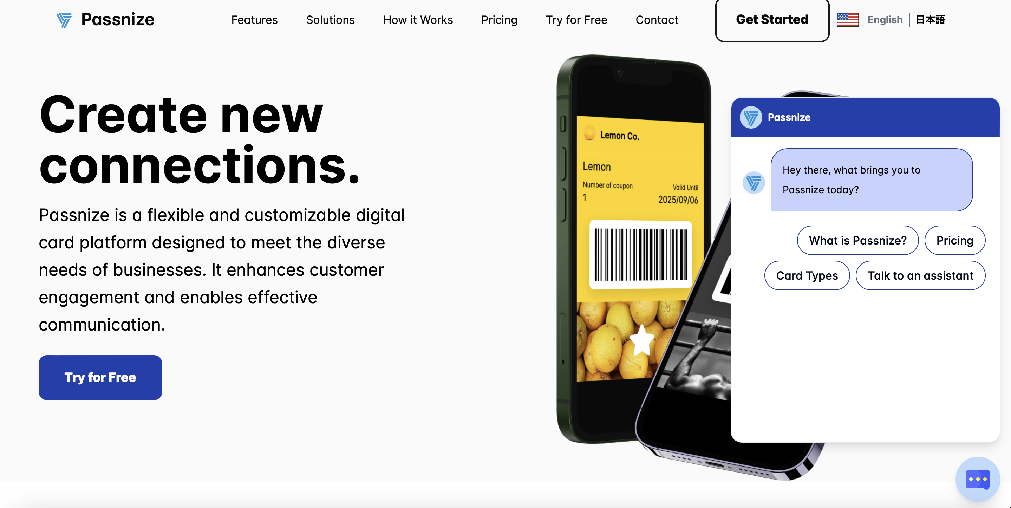
Task: Click the Try for Free button
Action: [100, 377]
